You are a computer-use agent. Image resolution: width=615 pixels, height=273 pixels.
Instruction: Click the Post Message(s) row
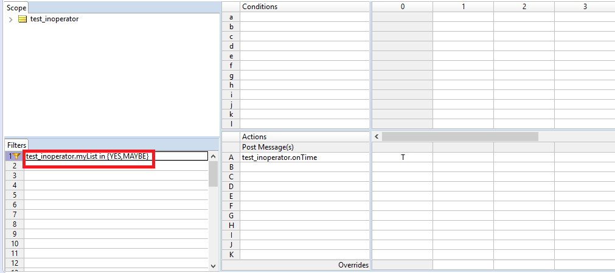click(x=305, y=147)
